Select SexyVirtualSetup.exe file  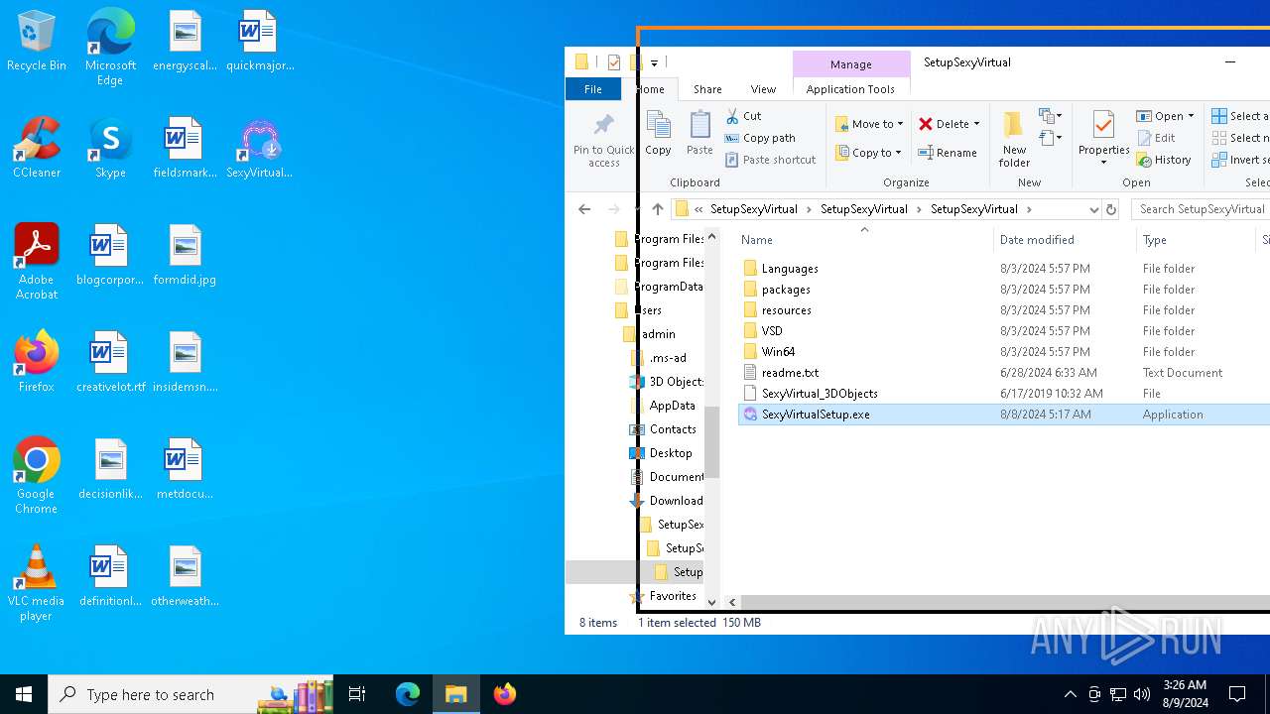click(x=816, y=415)
